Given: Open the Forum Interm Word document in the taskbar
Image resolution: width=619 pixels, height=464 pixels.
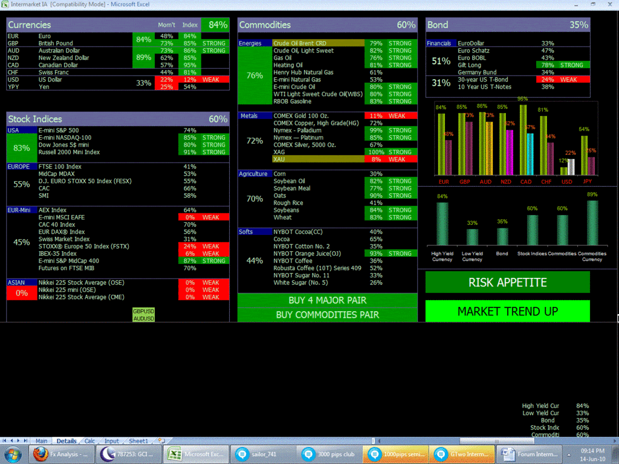Looking at the screenshot, I should tap(530, 454).
